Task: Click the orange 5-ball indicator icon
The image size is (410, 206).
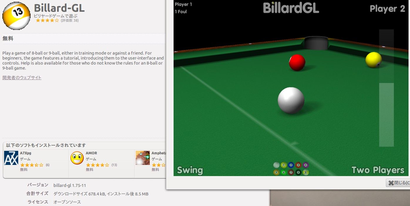Action: 276,172
